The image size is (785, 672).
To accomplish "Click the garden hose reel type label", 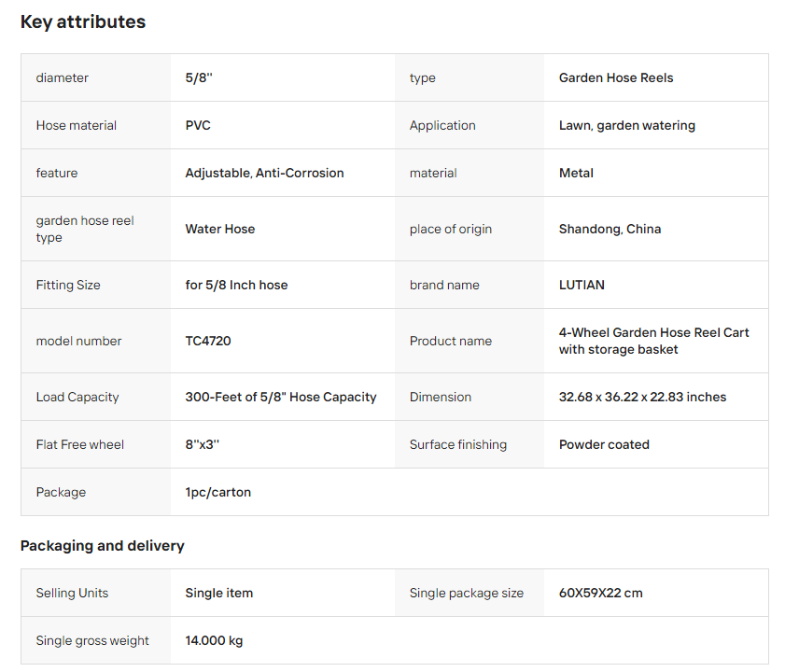I will (85, 229).
